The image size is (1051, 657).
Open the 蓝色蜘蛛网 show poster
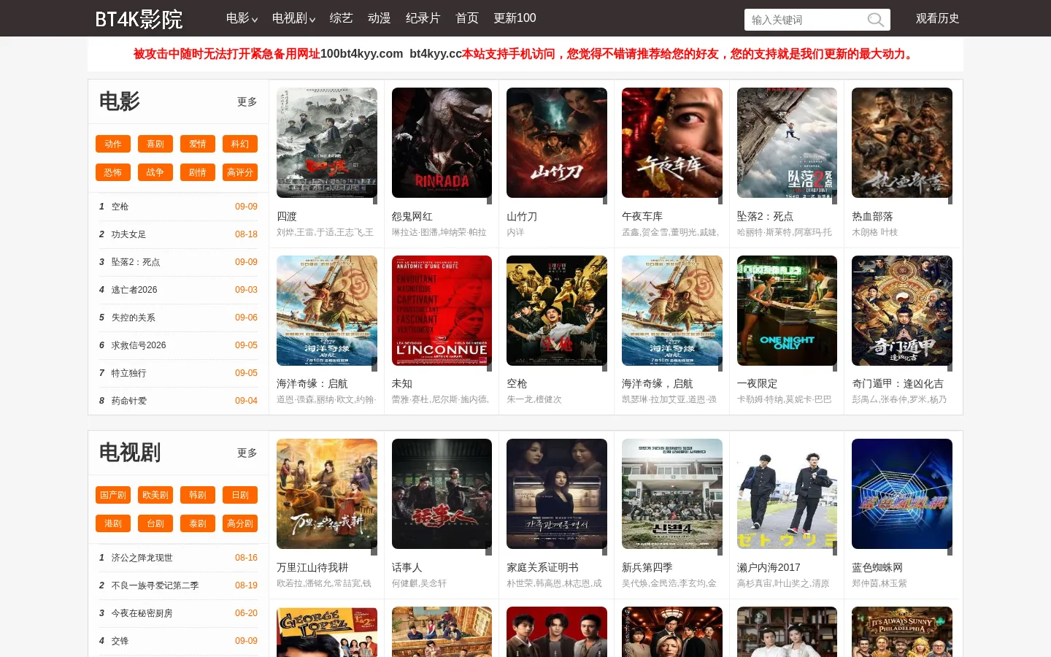tap(902, 493)
